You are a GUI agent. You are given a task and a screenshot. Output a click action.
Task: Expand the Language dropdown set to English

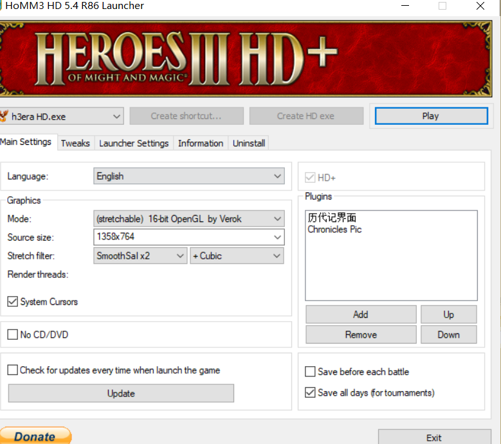(189, 176)
